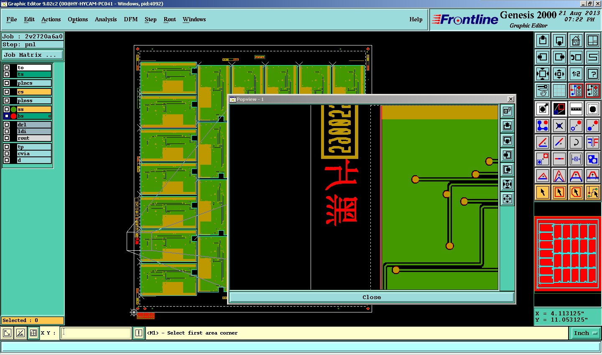This screenshot has width=602, height=355.
Task: Click the question mark query icon
Action: [x=592, y=74]
